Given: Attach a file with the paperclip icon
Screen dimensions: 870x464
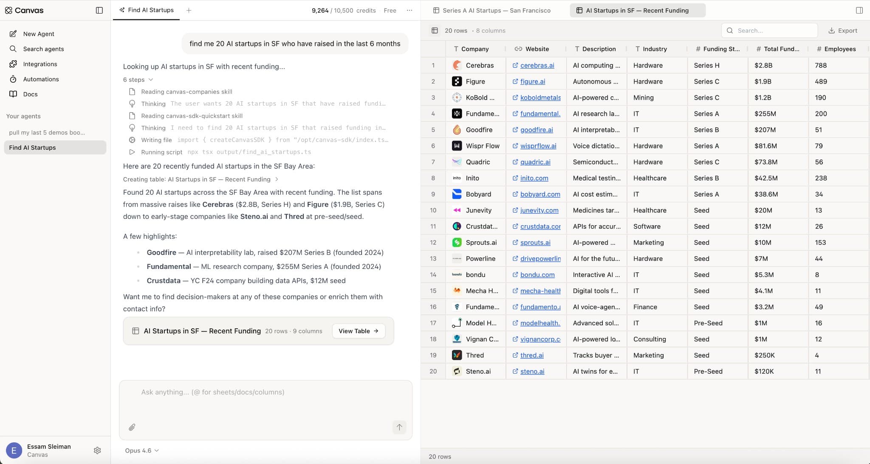Looking at the screenshot, I should click(x=132, y=427).
